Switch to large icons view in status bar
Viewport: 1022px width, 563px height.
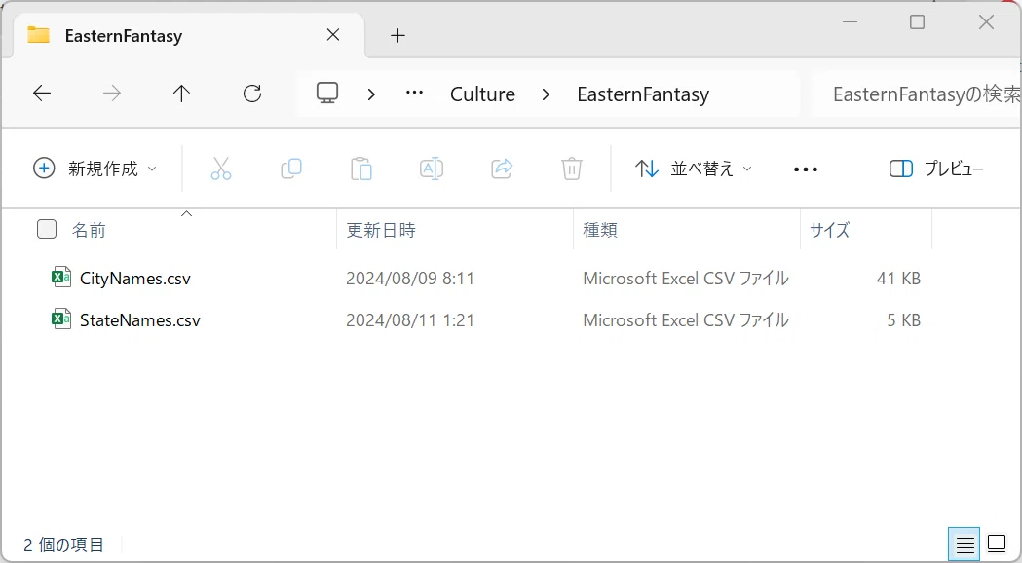point(997,544)
